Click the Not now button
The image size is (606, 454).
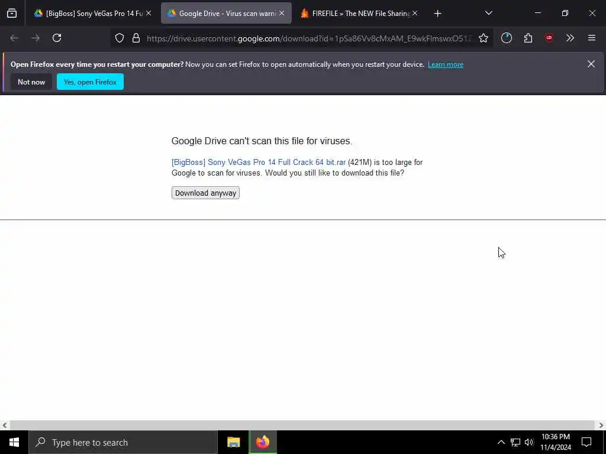click(31, 82)
